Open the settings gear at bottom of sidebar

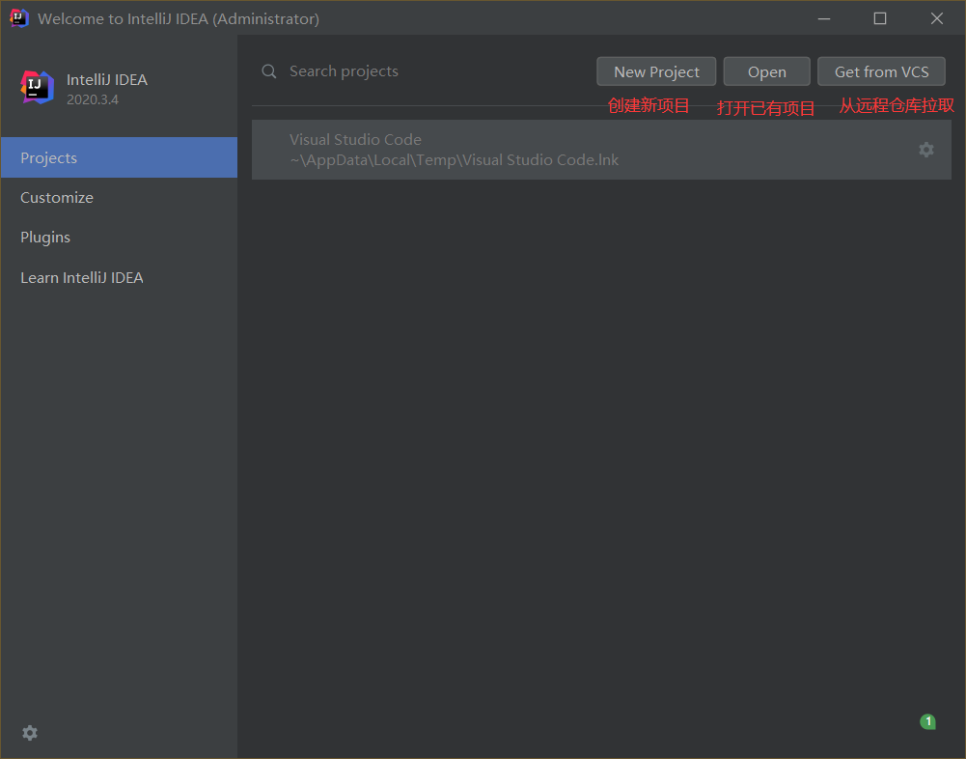click(x=30, y=733)
